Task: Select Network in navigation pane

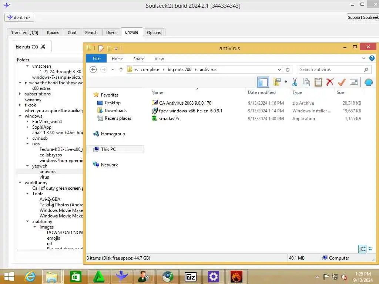Action: pos(109,165)
